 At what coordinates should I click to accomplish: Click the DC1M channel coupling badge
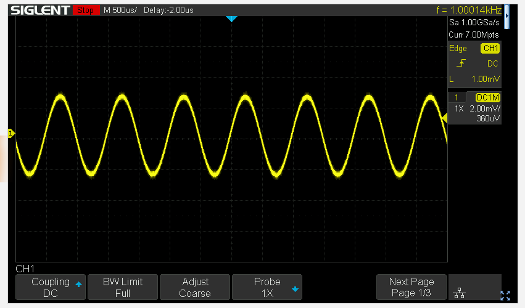pyautogui.click(x=487, y=98)
